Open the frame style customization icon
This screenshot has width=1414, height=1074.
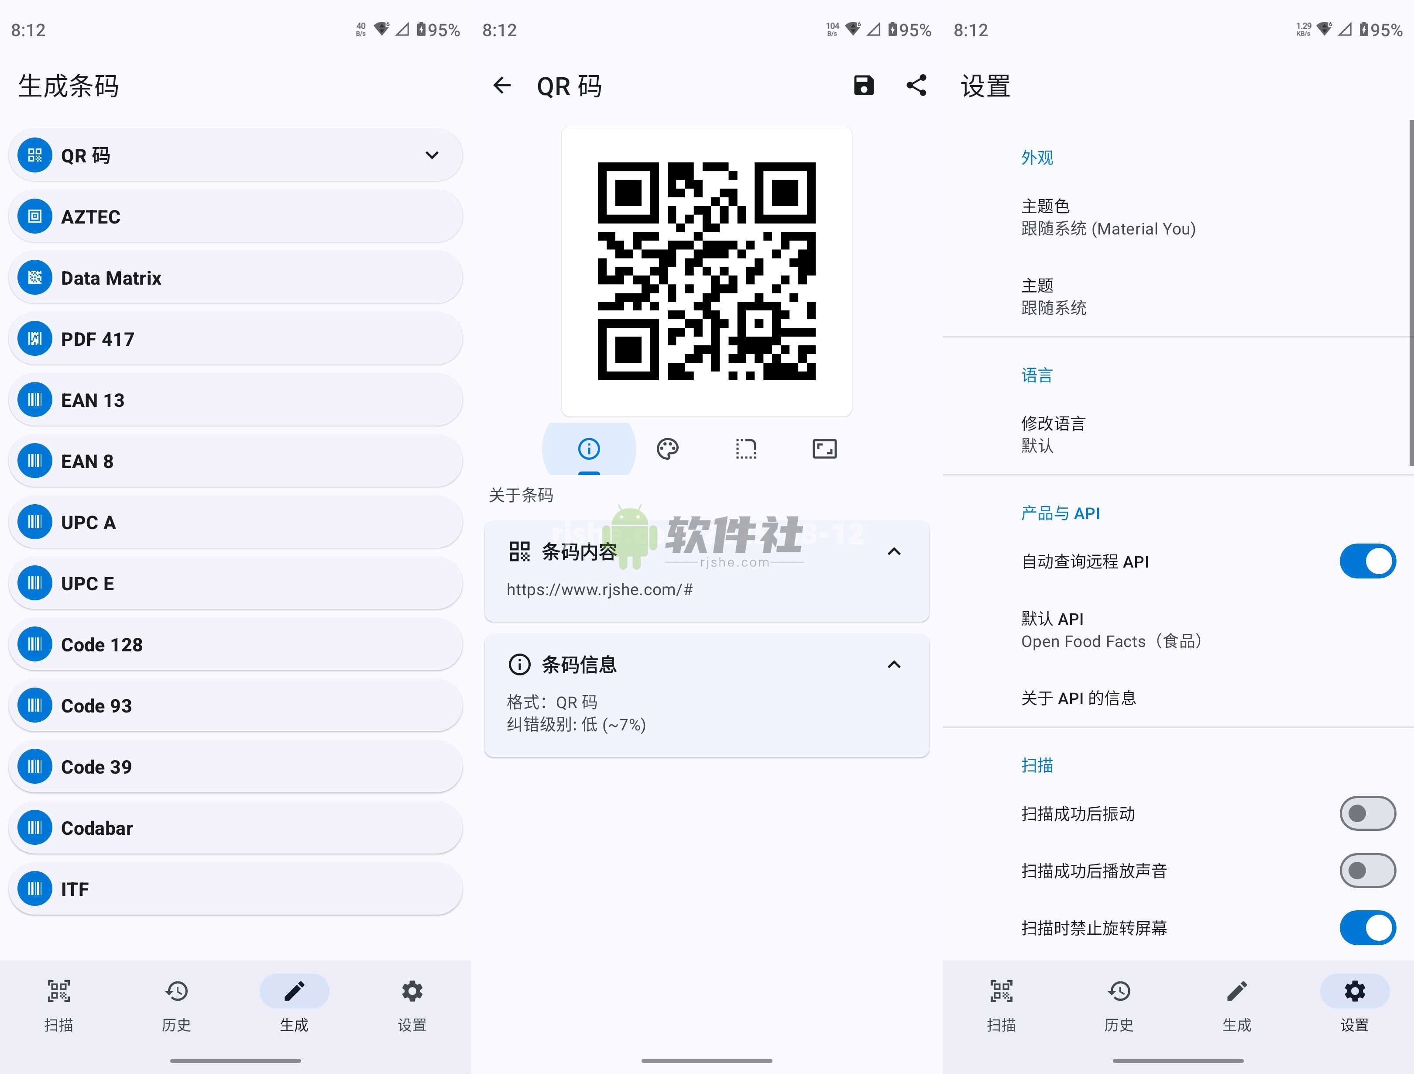745,448
